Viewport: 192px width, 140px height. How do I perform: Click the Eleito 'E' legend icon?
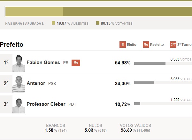(x=123, y=45)
